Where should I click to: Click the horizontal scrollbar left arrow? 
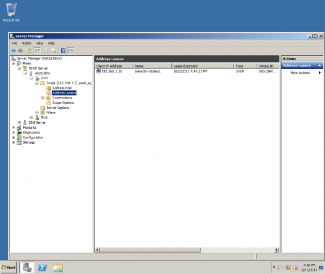(97, 250)
